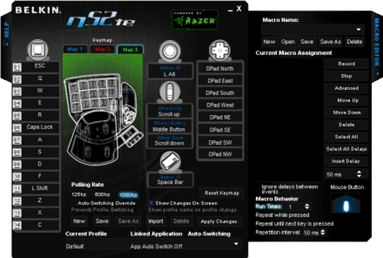The image size is (383, 258).
Task: Select 125hz polling rate
Action: 79,195
